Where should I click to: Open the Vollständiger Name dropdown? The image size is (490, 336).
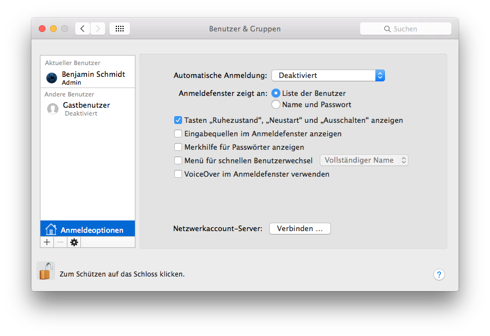364,160
